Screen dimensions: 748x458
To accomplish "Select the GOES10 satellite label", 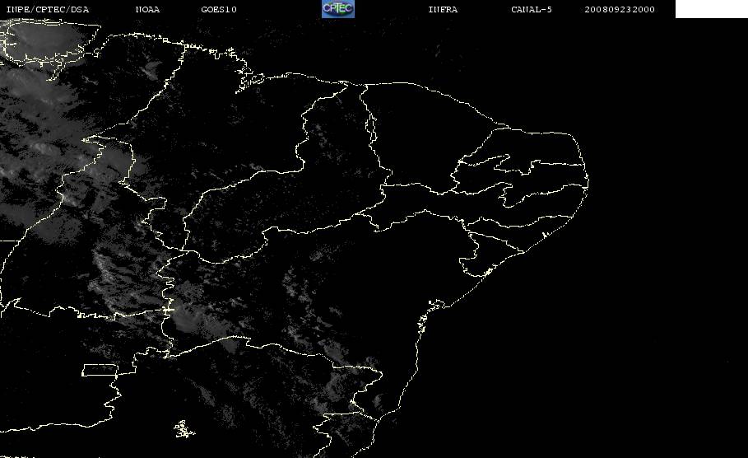I will point(219,9).
